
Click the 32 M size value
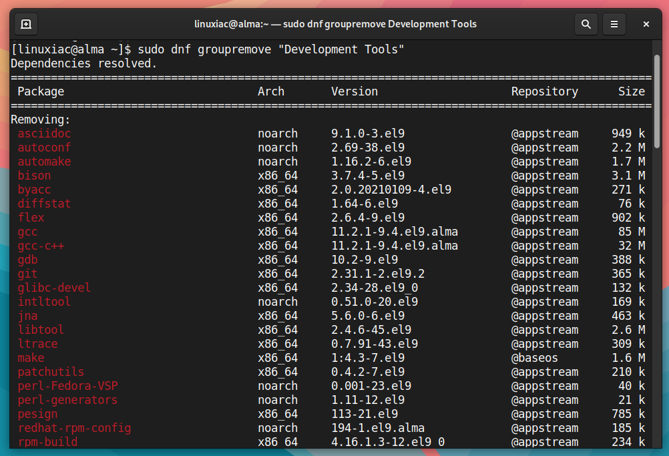(x=632, y=246)
